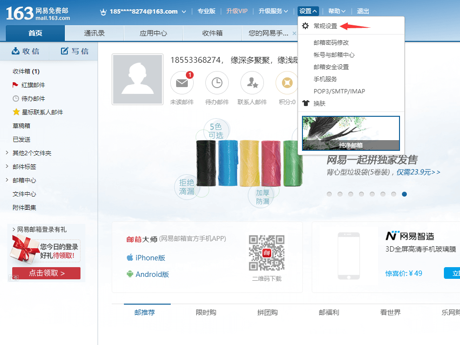This screenshot has width=460, height=345.
Task: Click the red flag mail icon
Action: pyautogui.click(x=15, y=85)
